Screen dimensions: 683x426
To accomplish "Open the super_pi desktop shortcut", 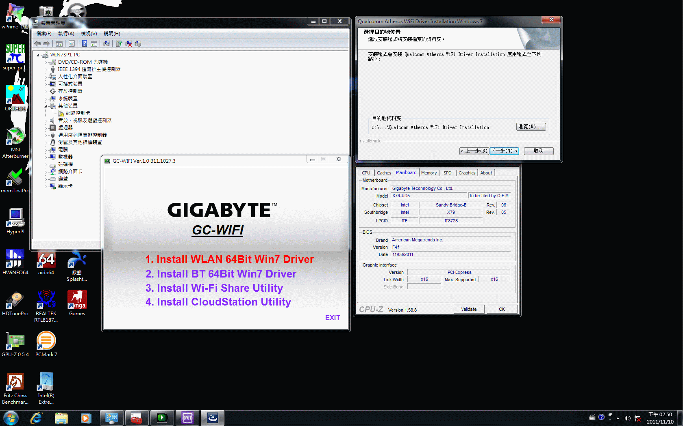I will click(x=15, y=57).
